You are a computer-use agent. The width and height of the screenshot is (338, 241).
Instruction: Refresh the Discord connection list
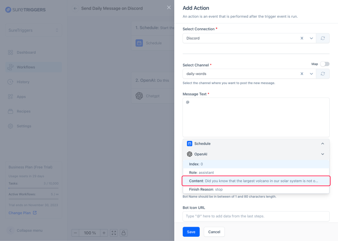[322, 38]
